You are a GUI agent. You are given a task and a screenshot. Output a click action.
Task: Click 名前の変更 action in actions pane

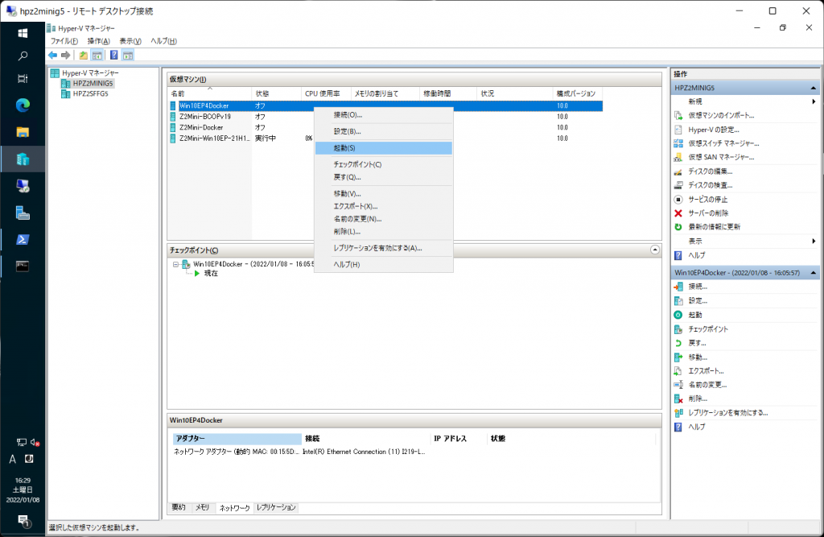(x=707, y=385)
